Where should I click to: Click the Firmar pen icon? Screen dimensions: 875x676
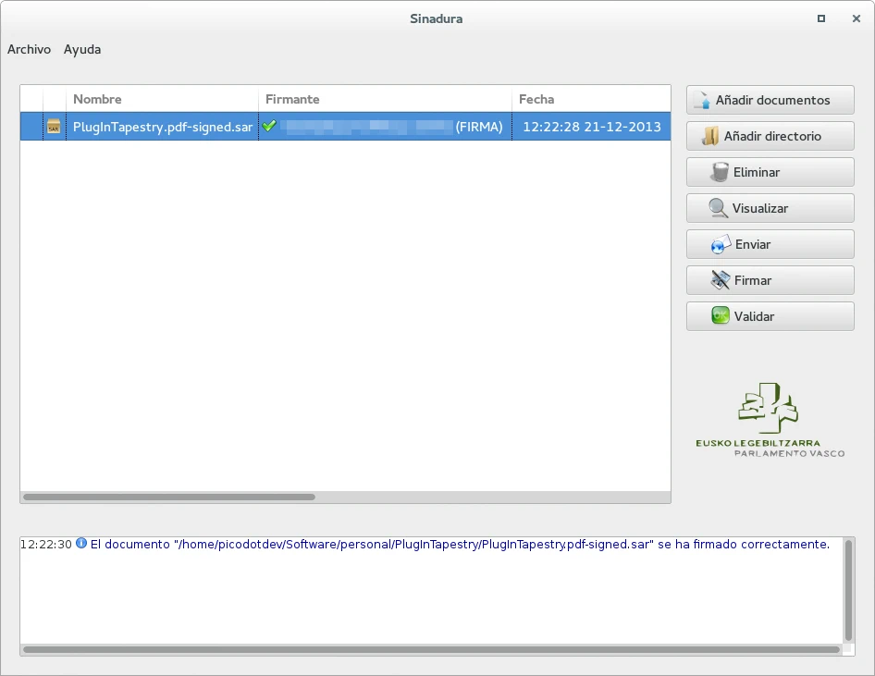721,281
